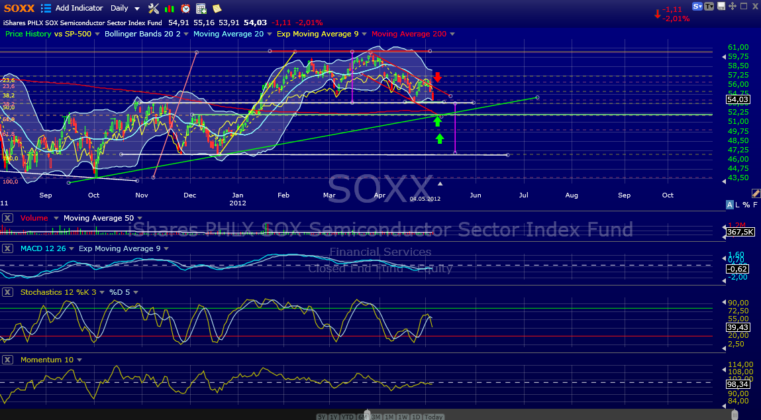Click the 39,43 Stochastics value label
The image size is (761, 420).
(738, 327)
